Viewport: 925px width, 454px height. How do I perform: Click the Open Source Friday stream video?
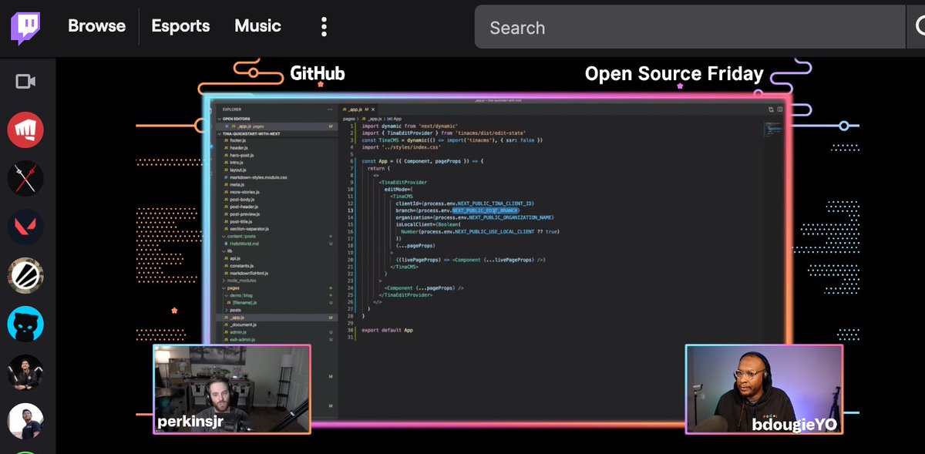click(490, 254)
